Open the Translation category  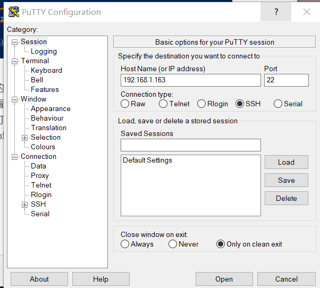tap(49, 128)
